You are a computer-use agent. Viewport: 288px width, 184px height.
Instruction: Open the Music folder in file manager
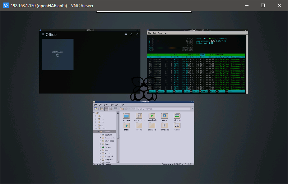click(164, 116)
